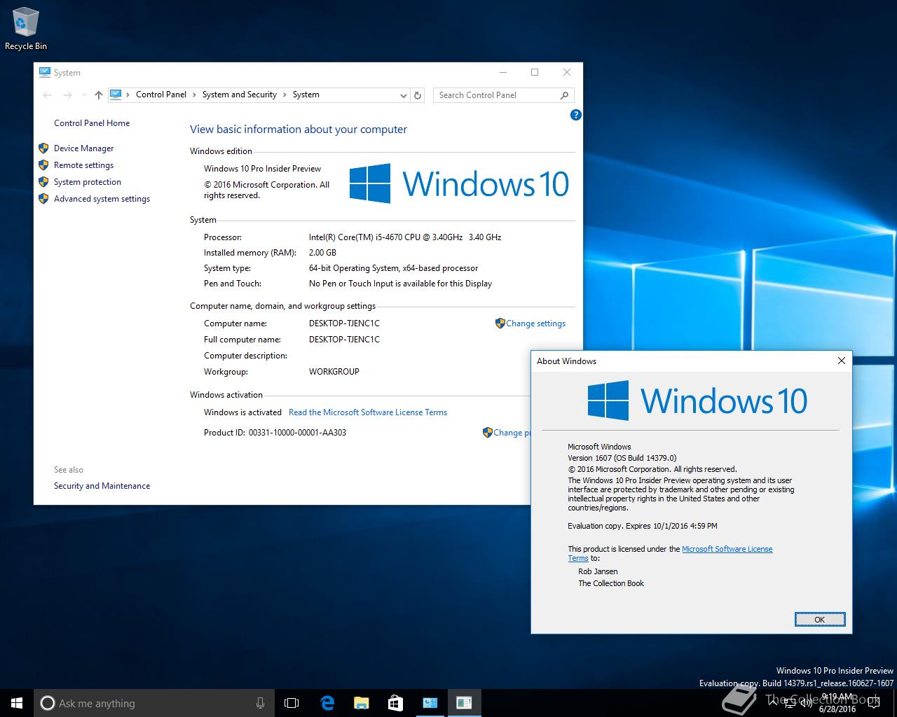897x717 pixels.
Task: Click the search magnifier icon
Action: [564, 95]
